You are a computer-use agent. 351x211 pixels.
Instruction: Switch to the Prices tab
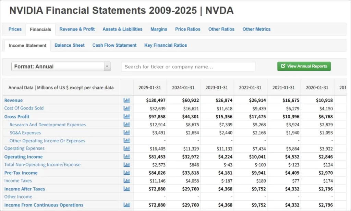15,29
